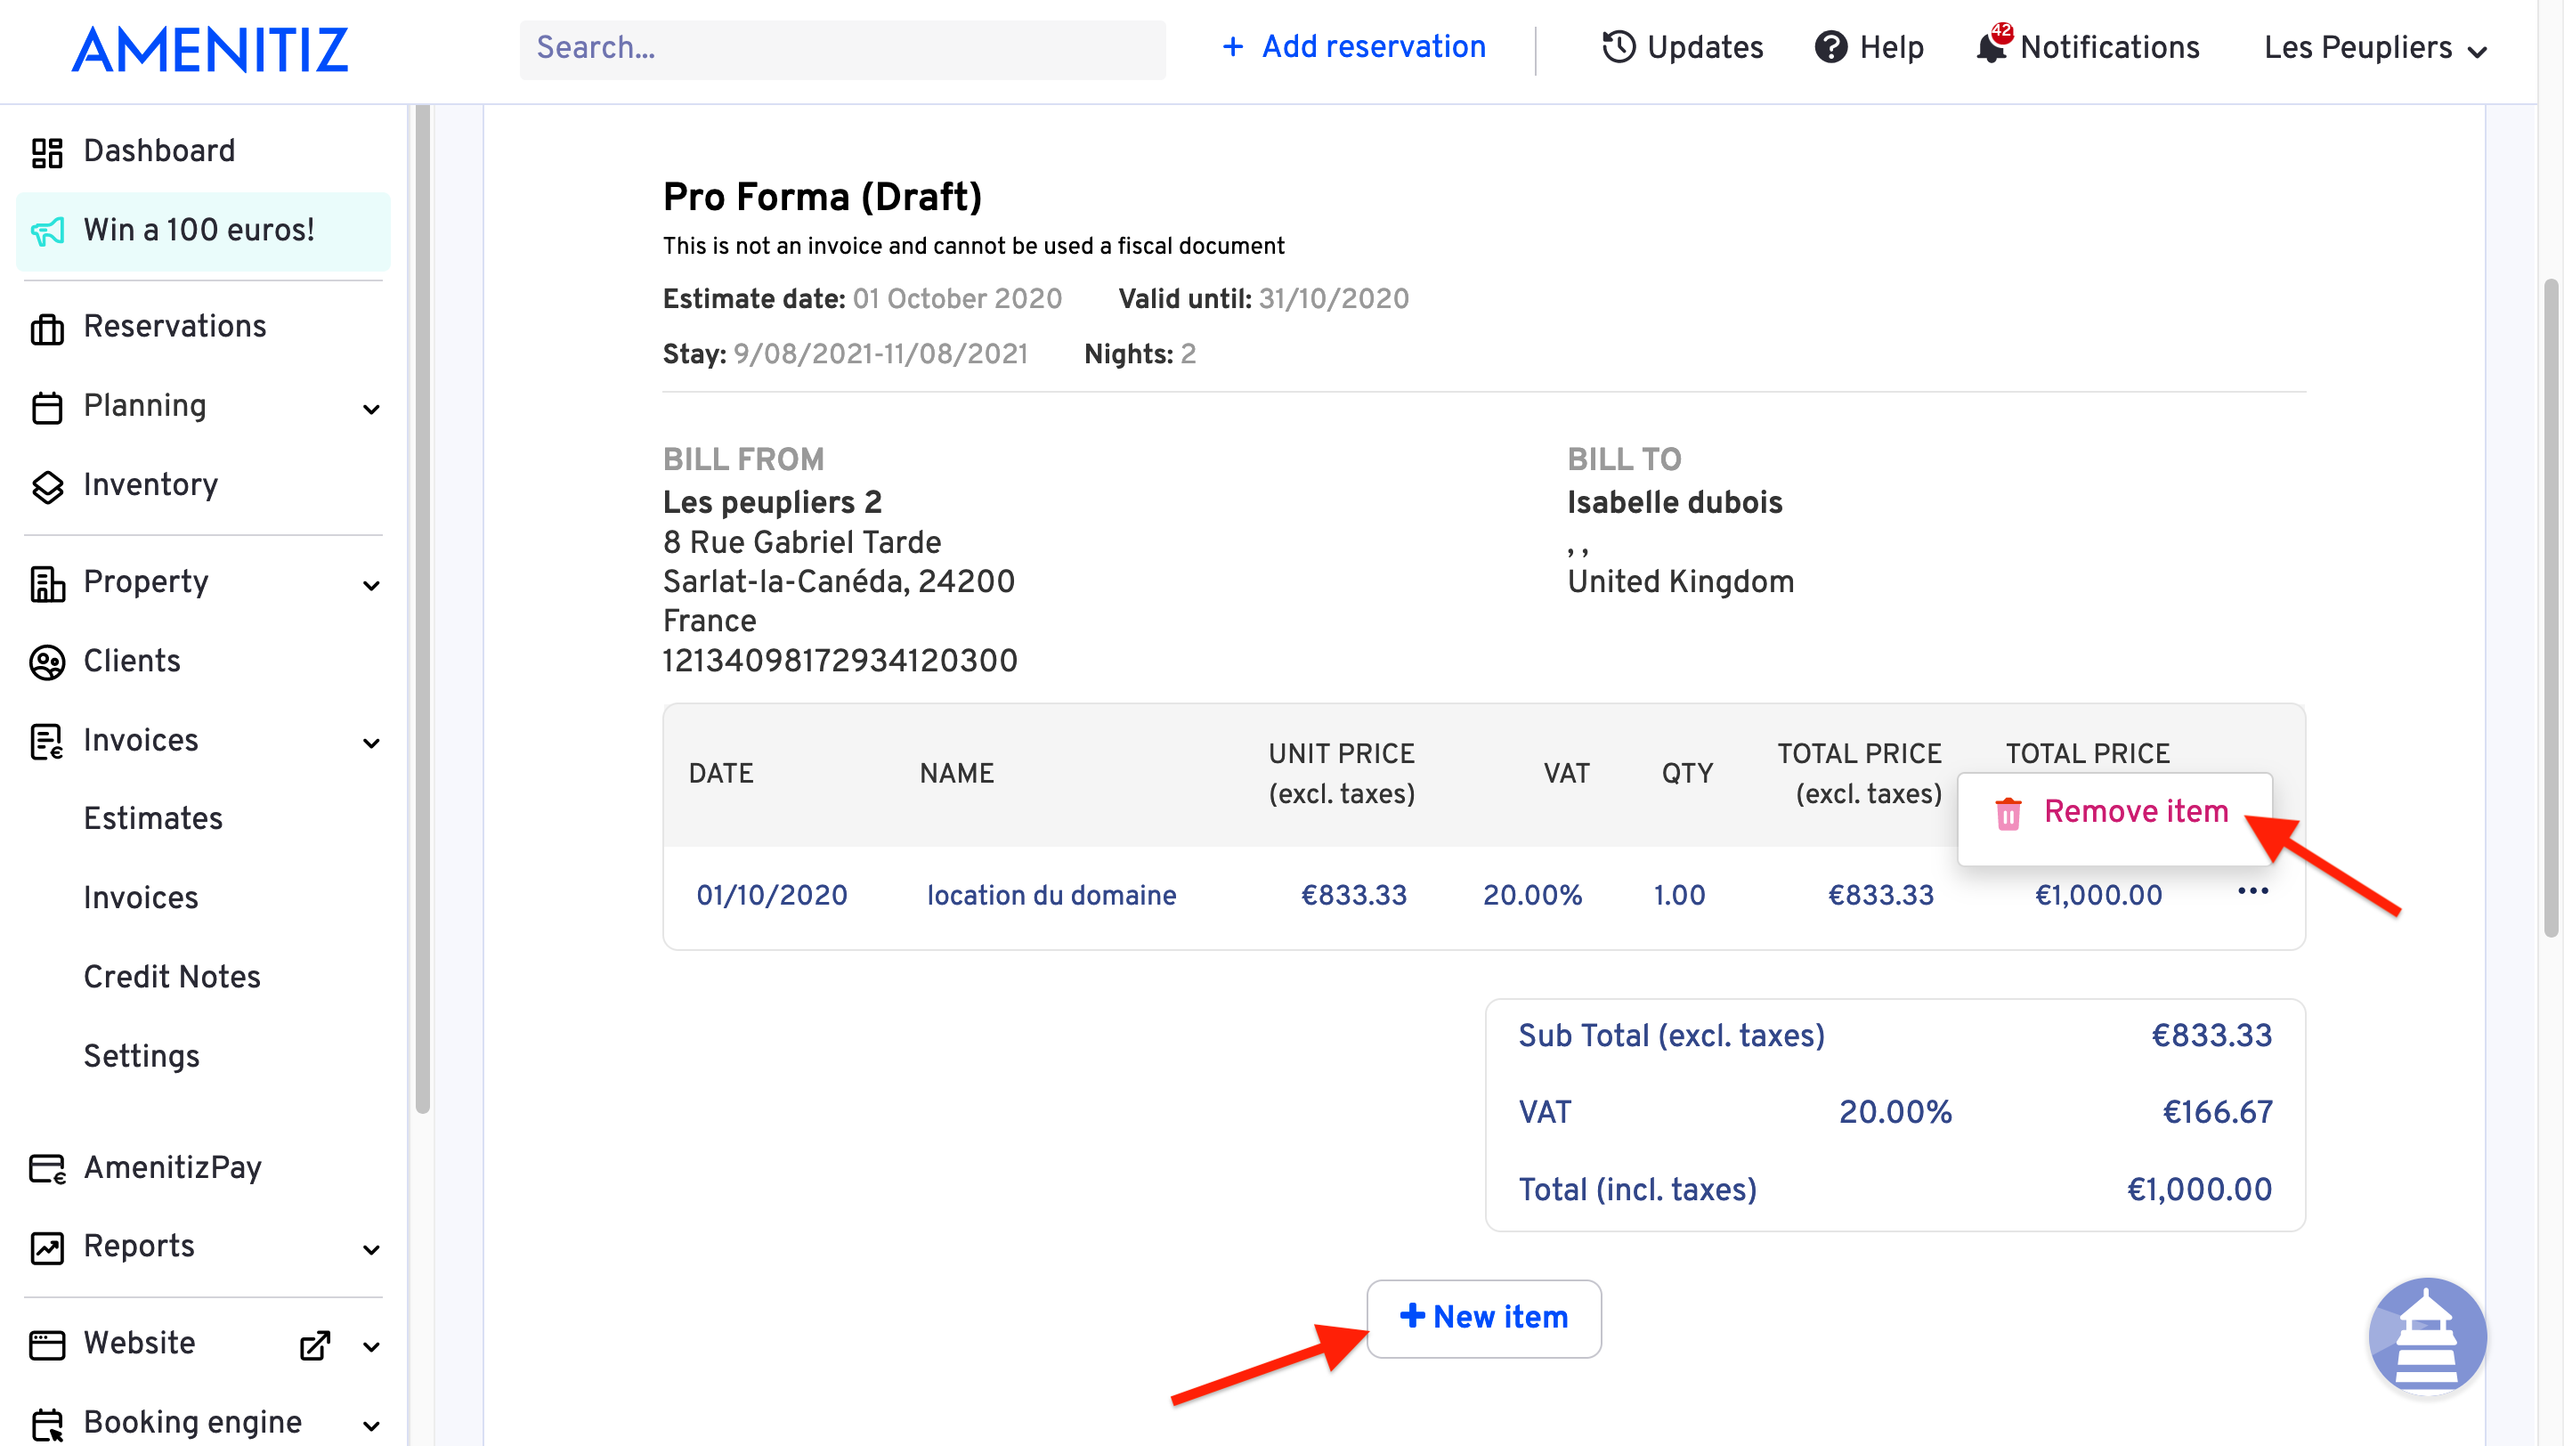Click the Pro Forma (Draft) heading
Image resolution: width=2564 pixels, height=1446 pixels.
822,196
